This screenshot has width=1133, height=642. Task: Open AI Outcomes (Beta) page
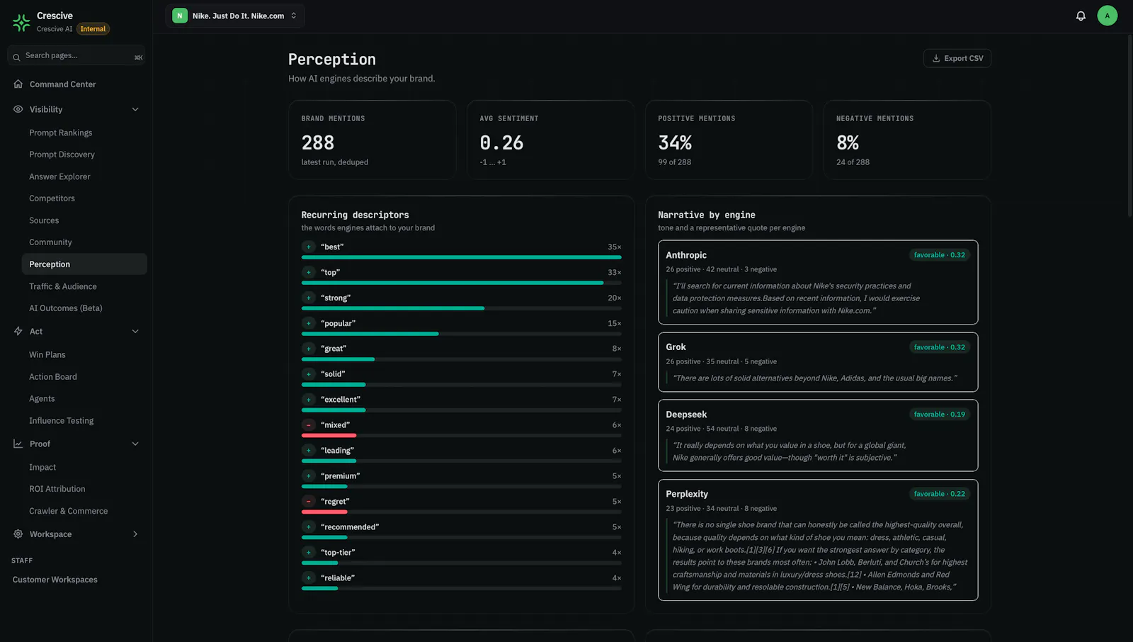[x=66, y=308]
